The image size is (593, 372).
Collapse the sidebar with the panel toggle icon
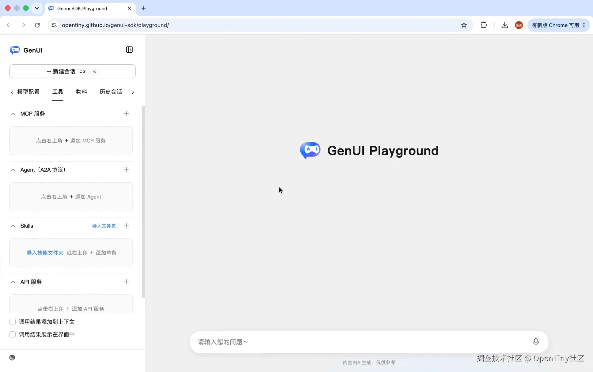click(129, 50)
